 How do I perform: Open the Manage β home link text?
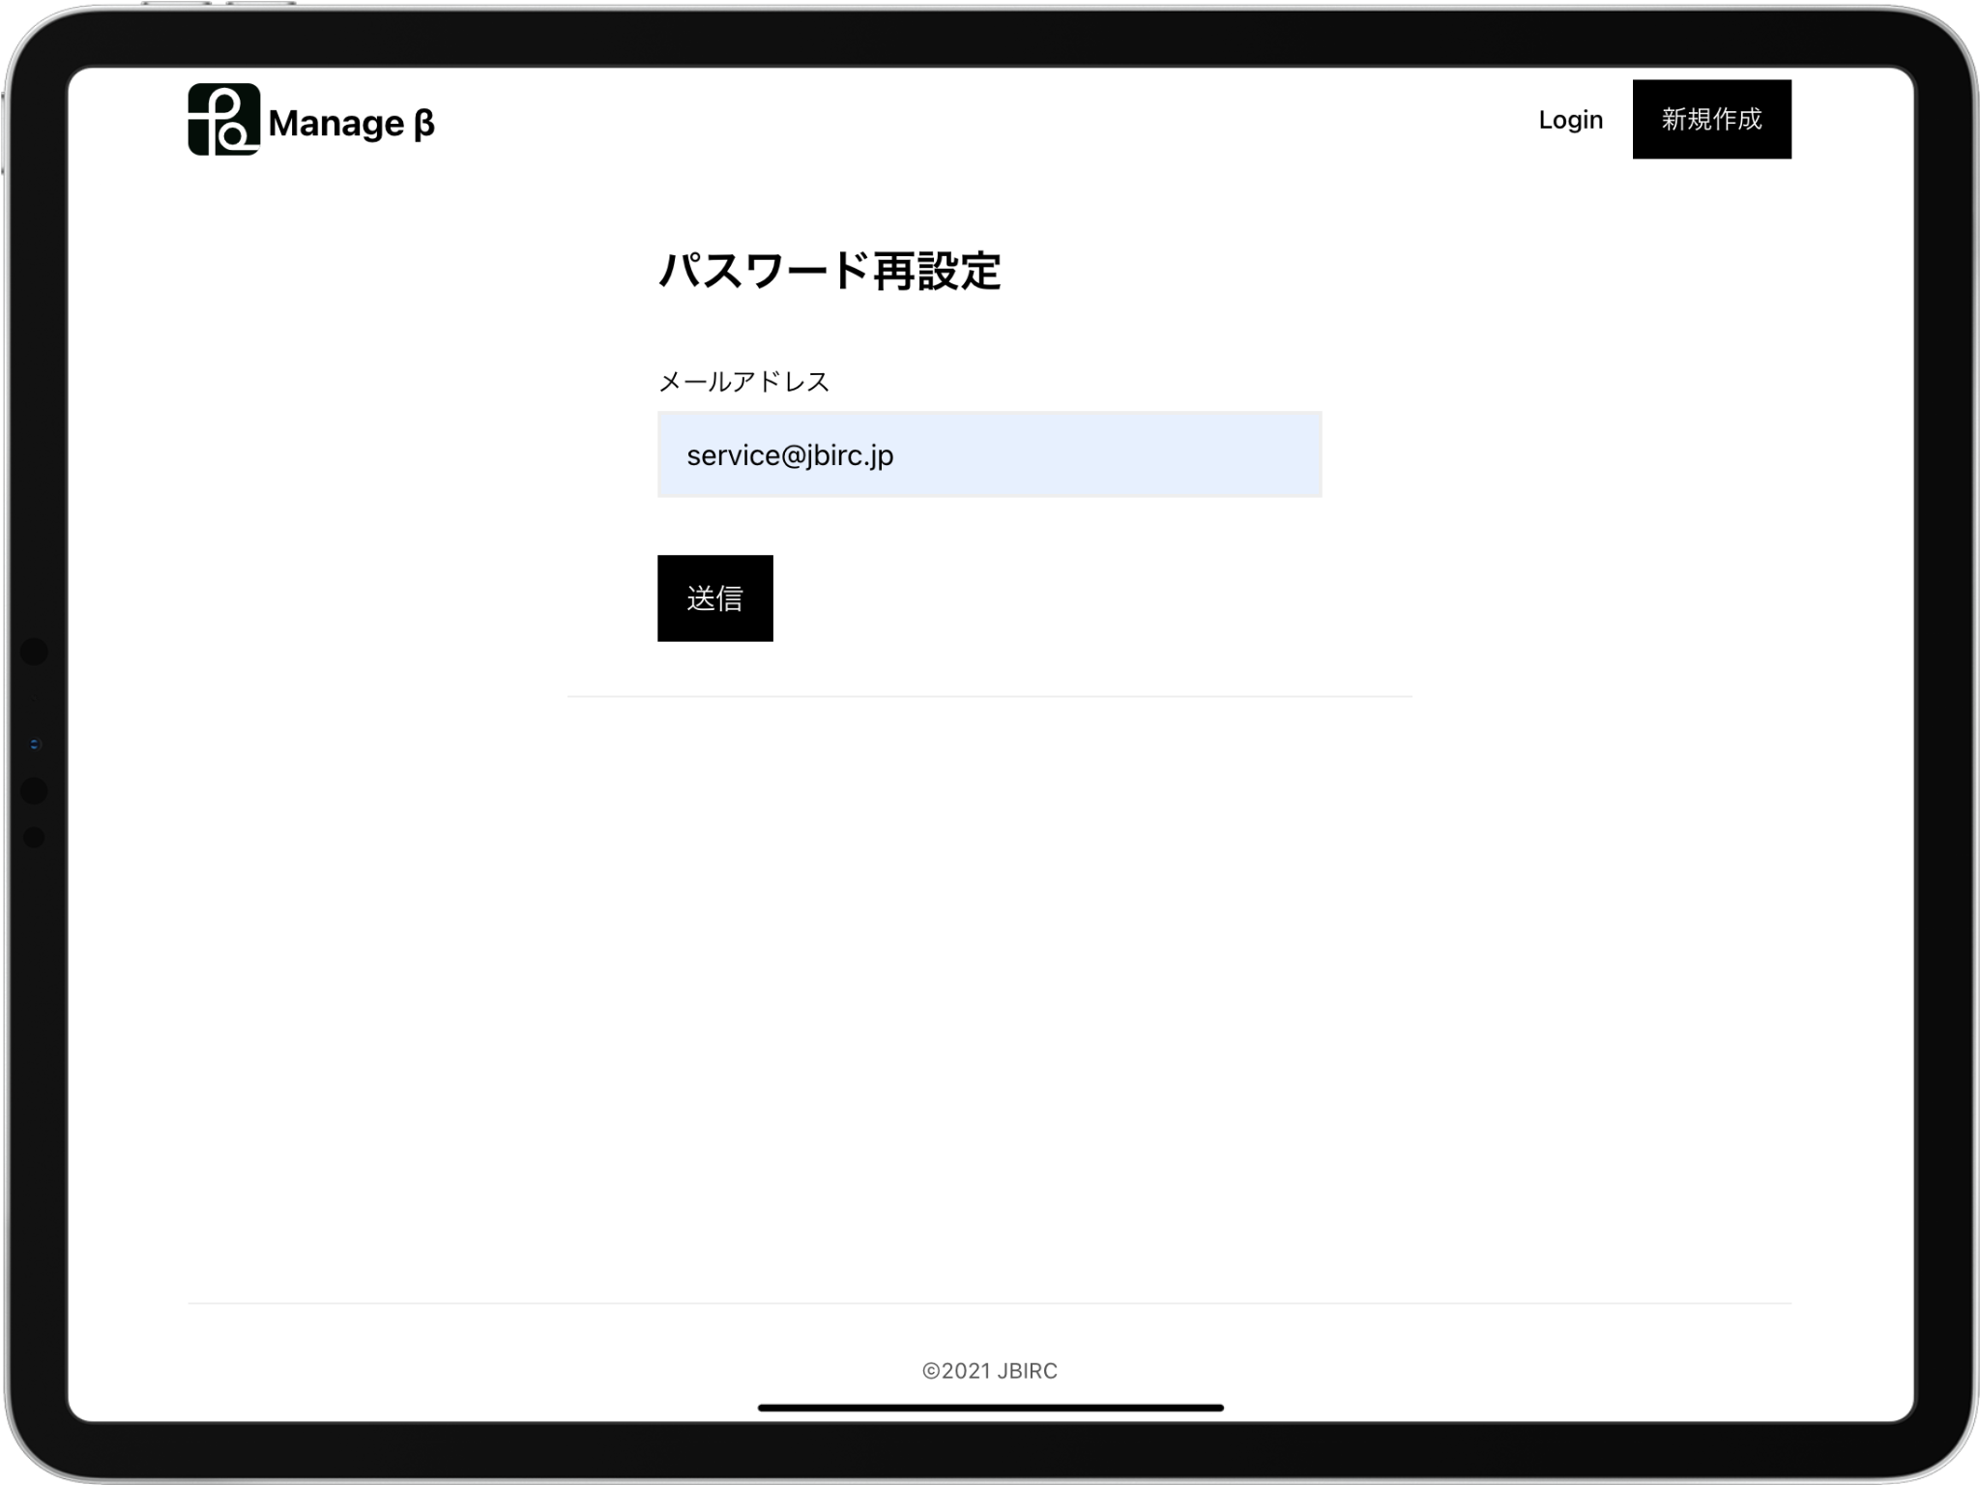tap(352, 124)
